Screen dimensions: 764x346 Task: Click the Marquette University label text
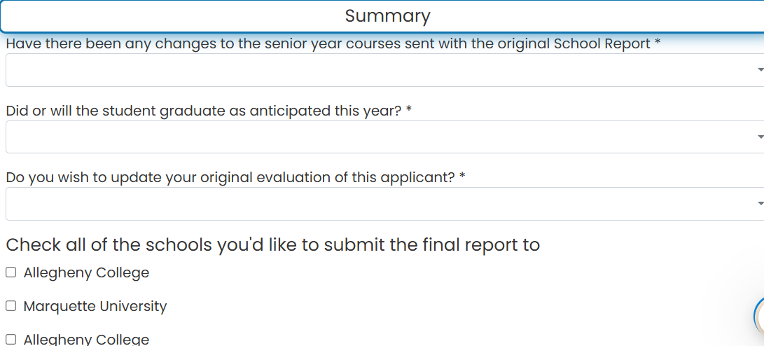click(x=95, y=306)
